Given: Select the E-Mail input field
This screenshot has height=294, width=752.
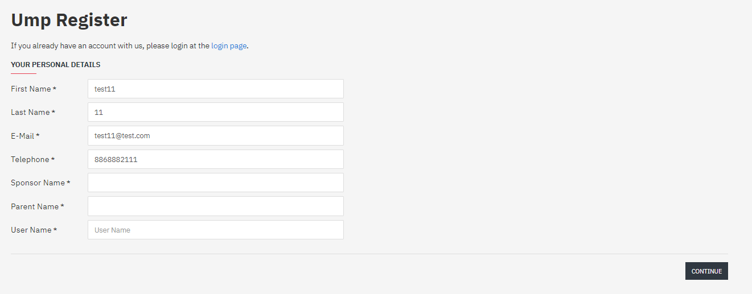Looking at the screenshot, I should (x=215, y=136).
